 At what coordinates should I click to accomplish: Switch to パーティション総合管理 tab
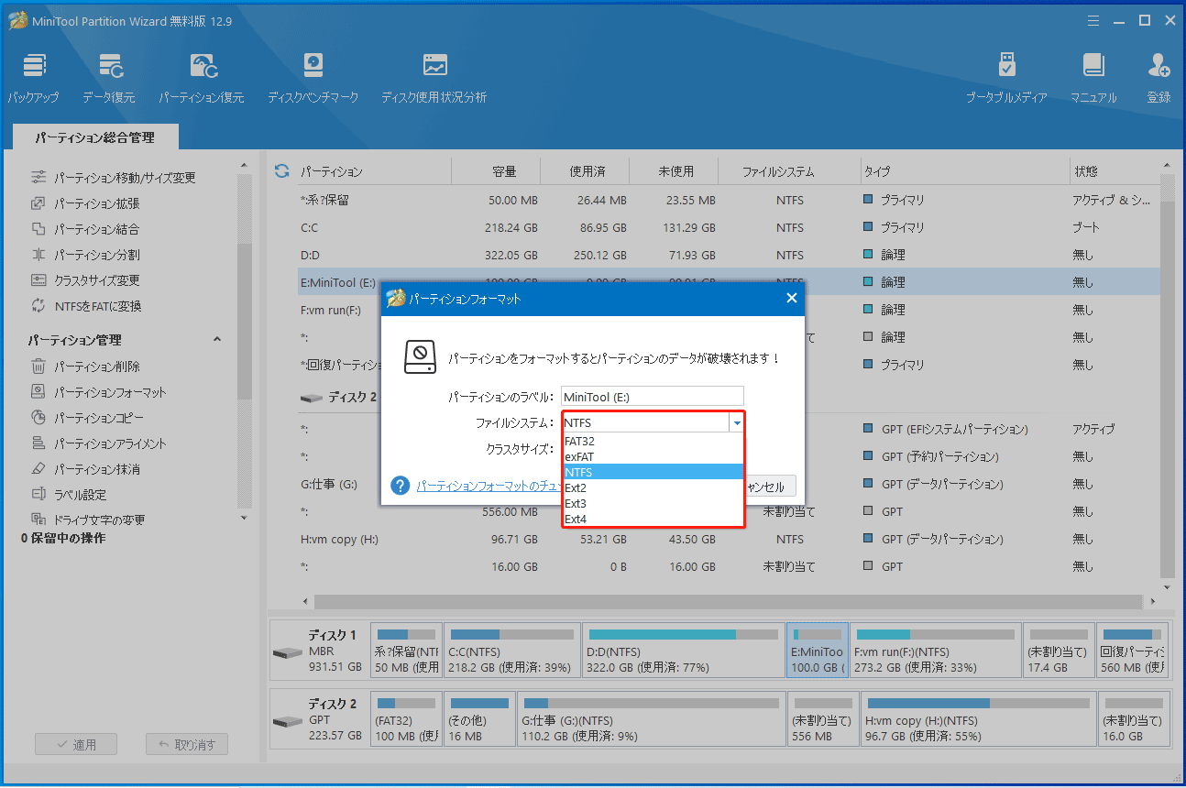tap(94, 137)
